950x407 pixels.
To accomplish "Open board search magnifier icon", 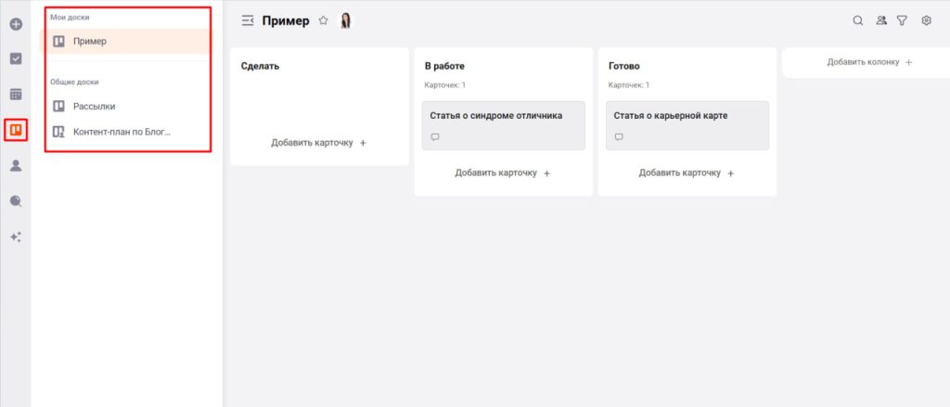I will [858, 20].
